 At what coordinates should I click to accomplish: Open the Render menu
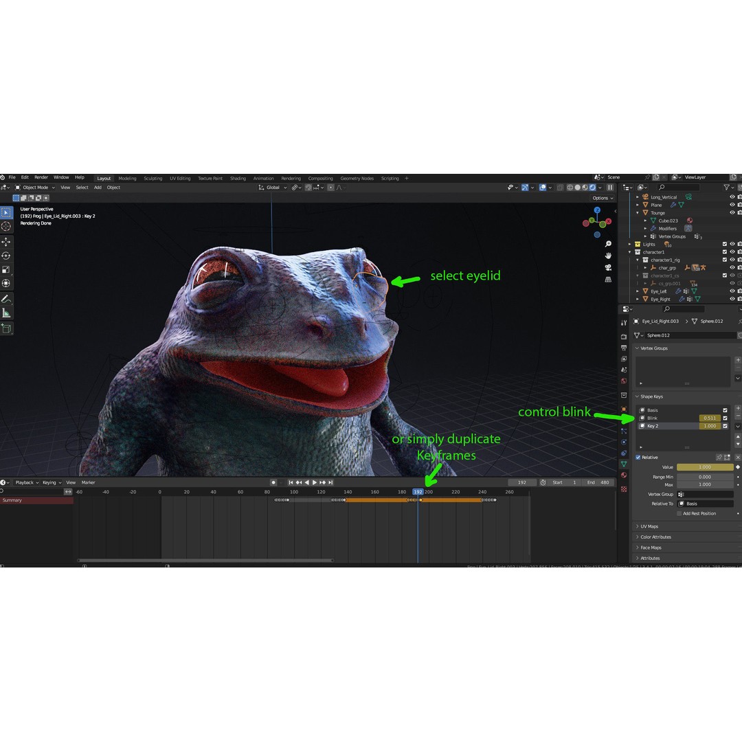[x=41, y=177]
